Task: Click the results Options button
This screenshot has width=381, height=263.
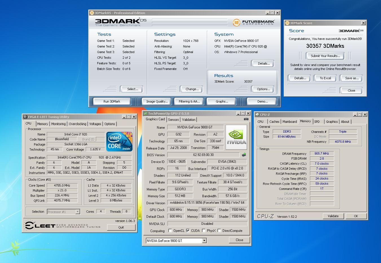Action: (x=263, y=89)
